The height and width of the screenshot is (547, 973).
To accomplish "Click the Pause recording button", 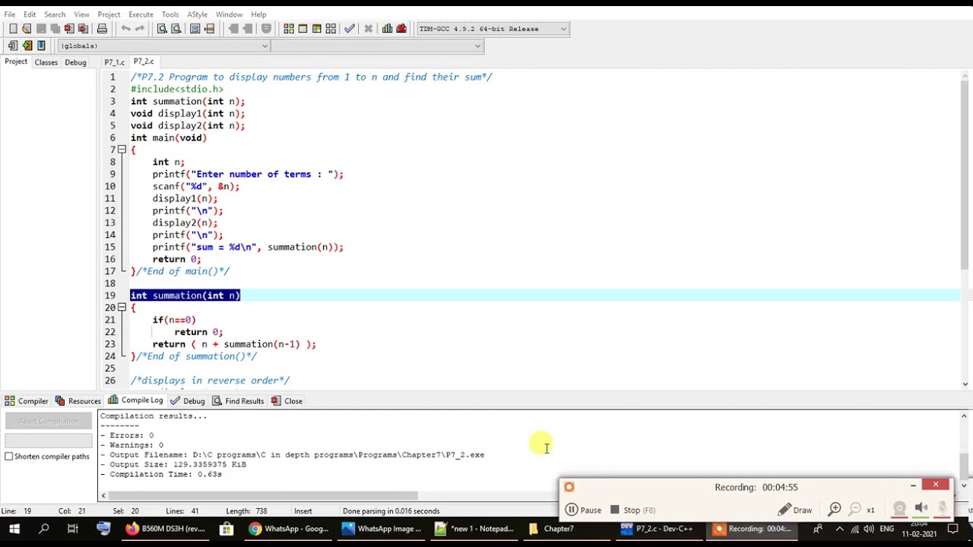I will click(x=583, y=510).
